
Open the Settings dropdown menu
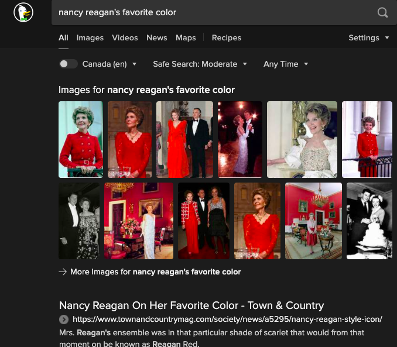coord(368,37)
